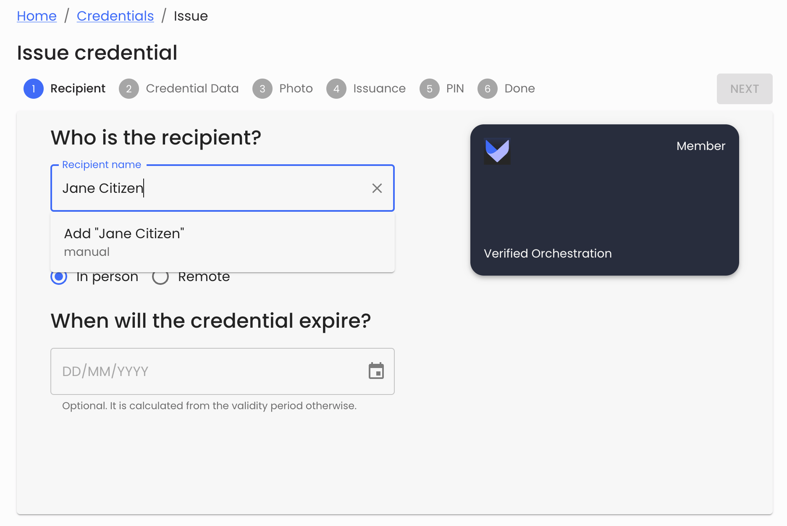Select the In person radio button
The width and height of the screenshot is (787, 526).
tap(59, 277)
